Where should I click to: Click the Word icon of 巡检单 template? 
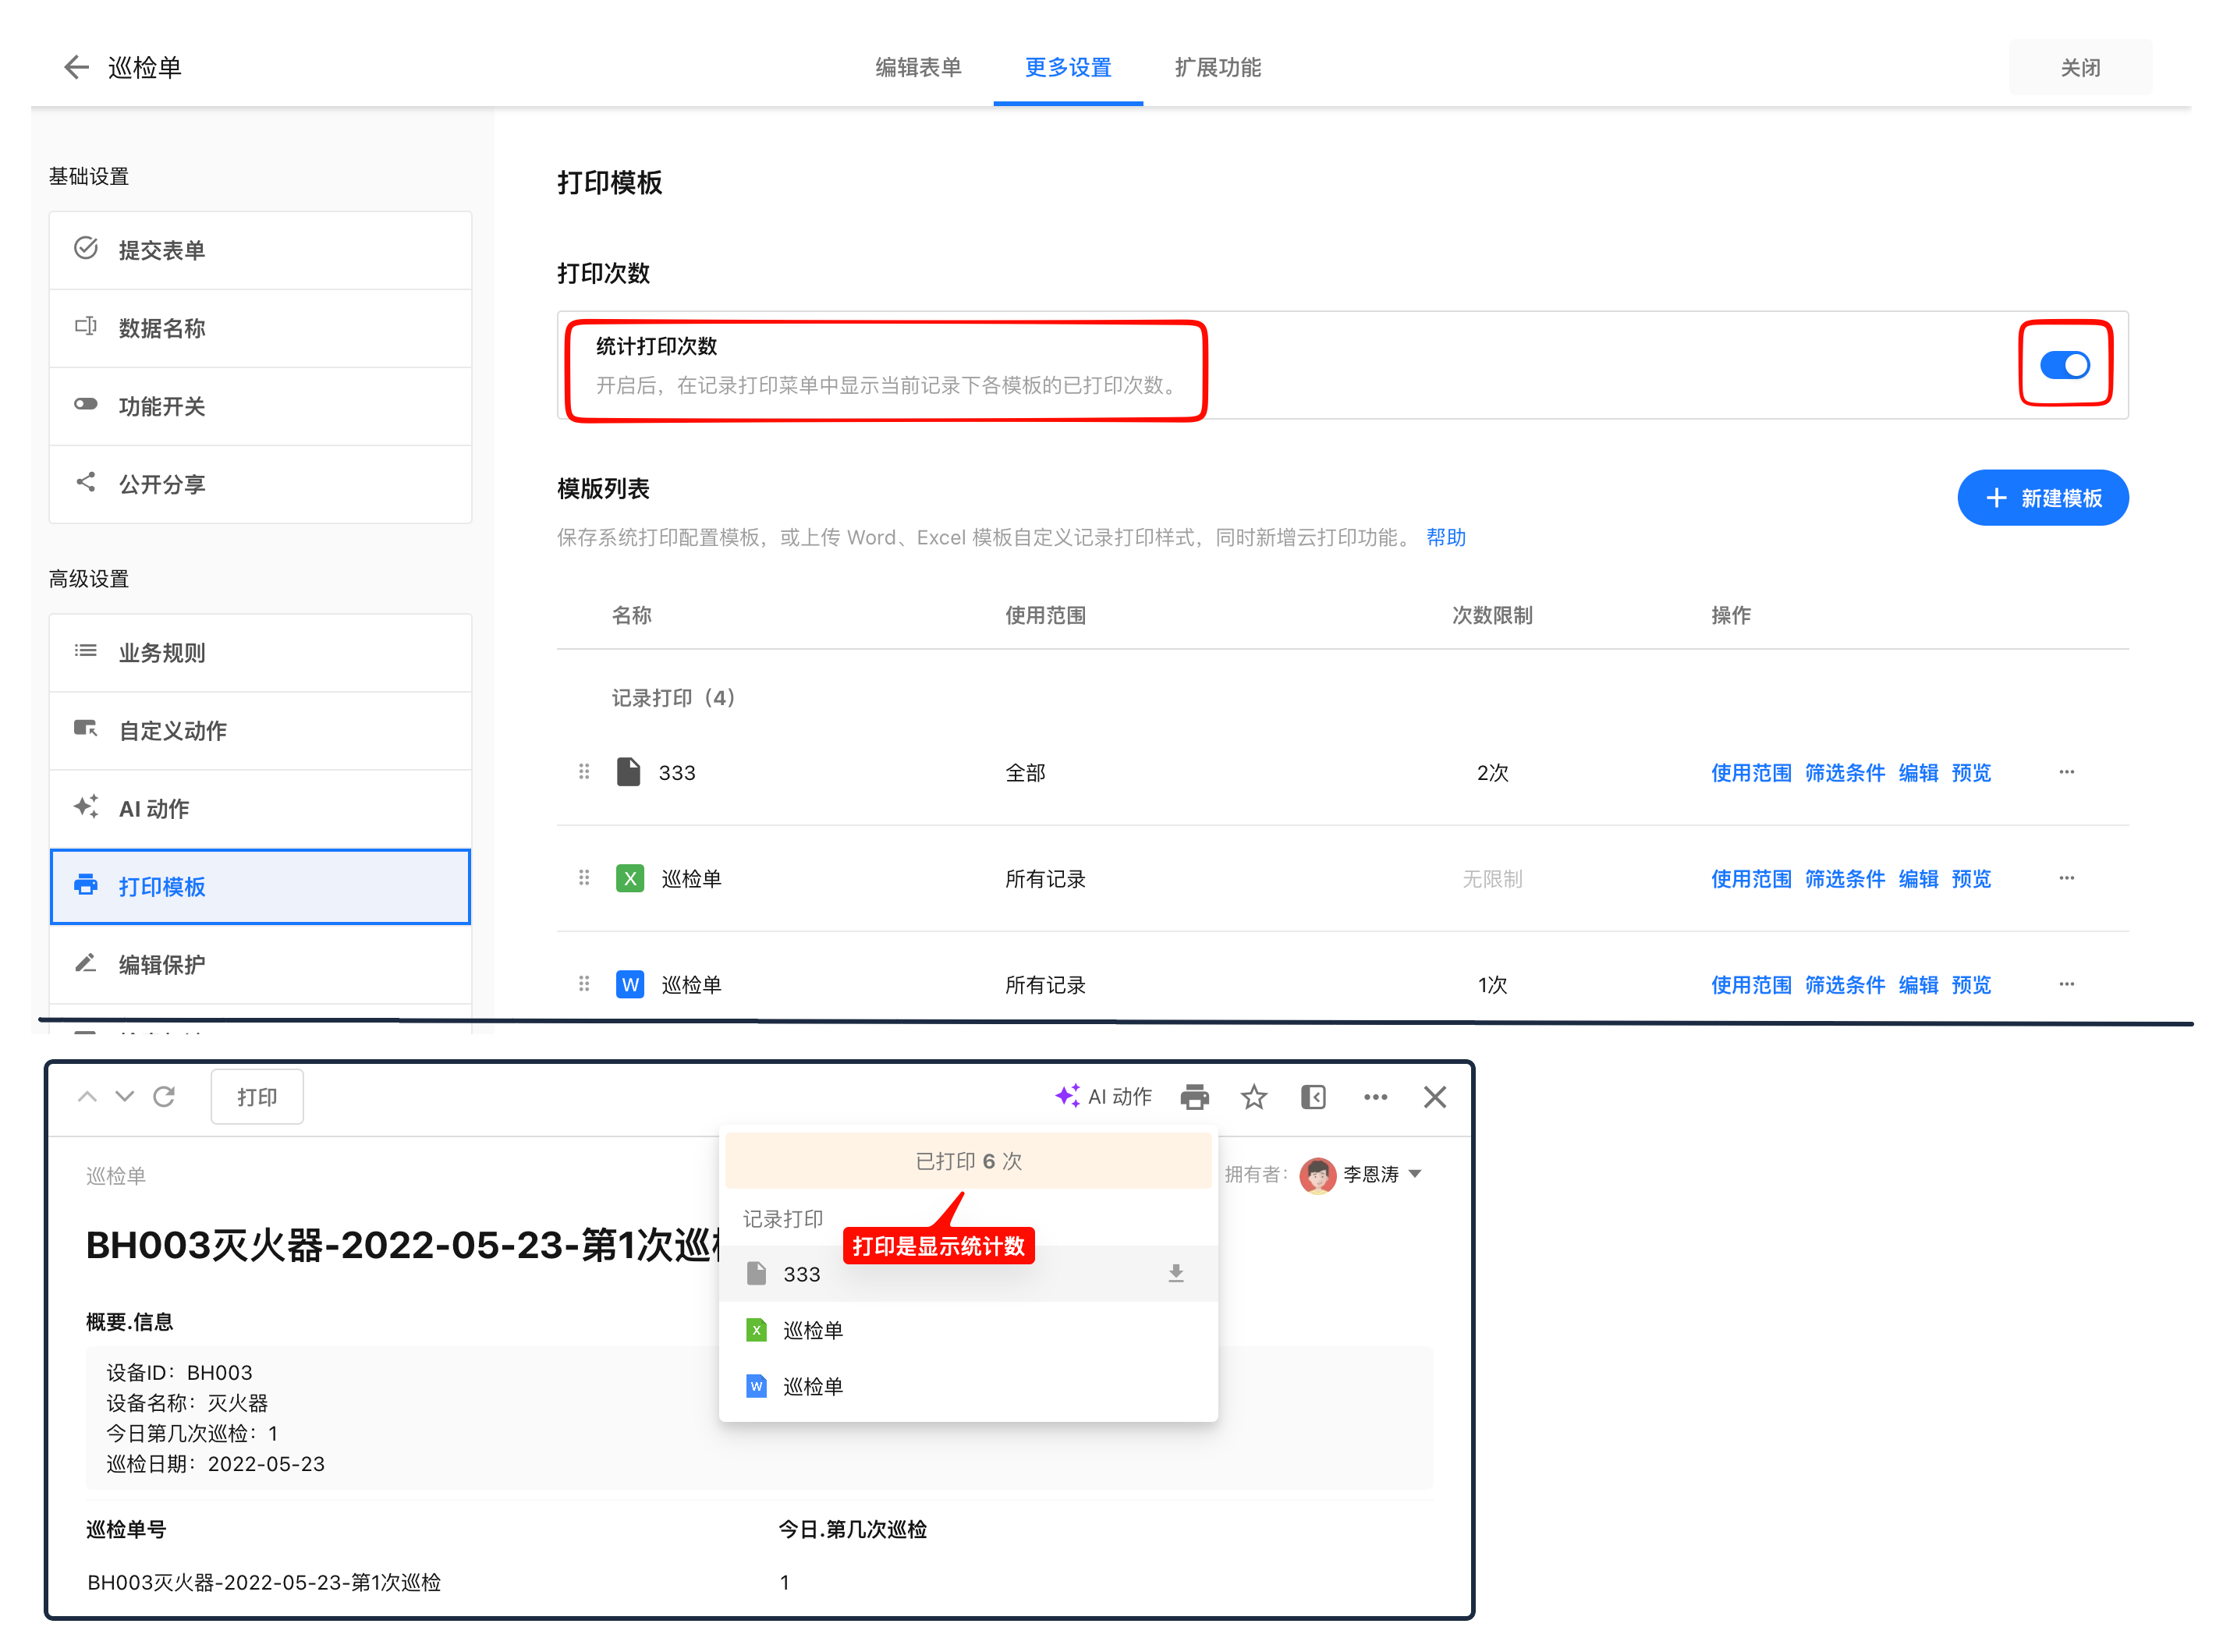coord(629,984)
